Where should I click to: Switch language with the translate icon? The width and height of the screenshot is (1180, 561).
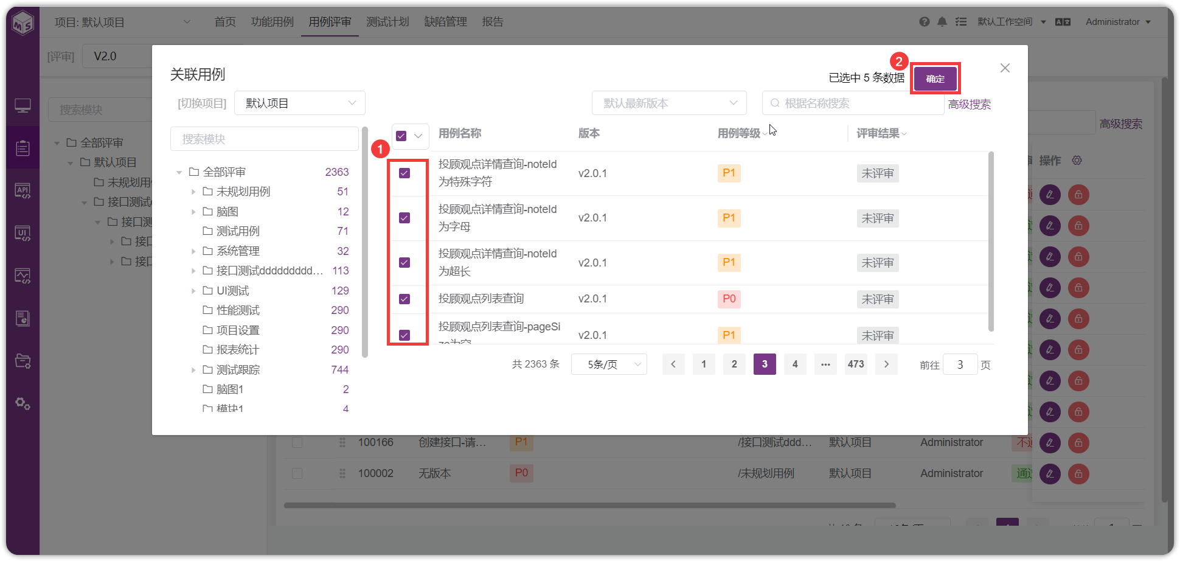pyautogui.click(x=1063, y=22)
